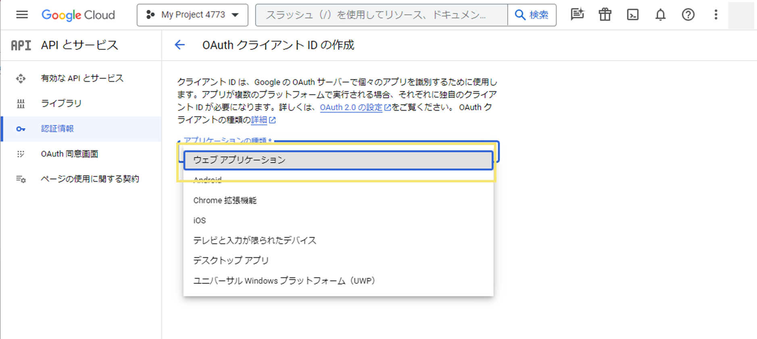Viewport: 757px width, 339px height.
Task: Open the hamburger navigation menu
Action: pyautogui.click(x=22, y=15)
